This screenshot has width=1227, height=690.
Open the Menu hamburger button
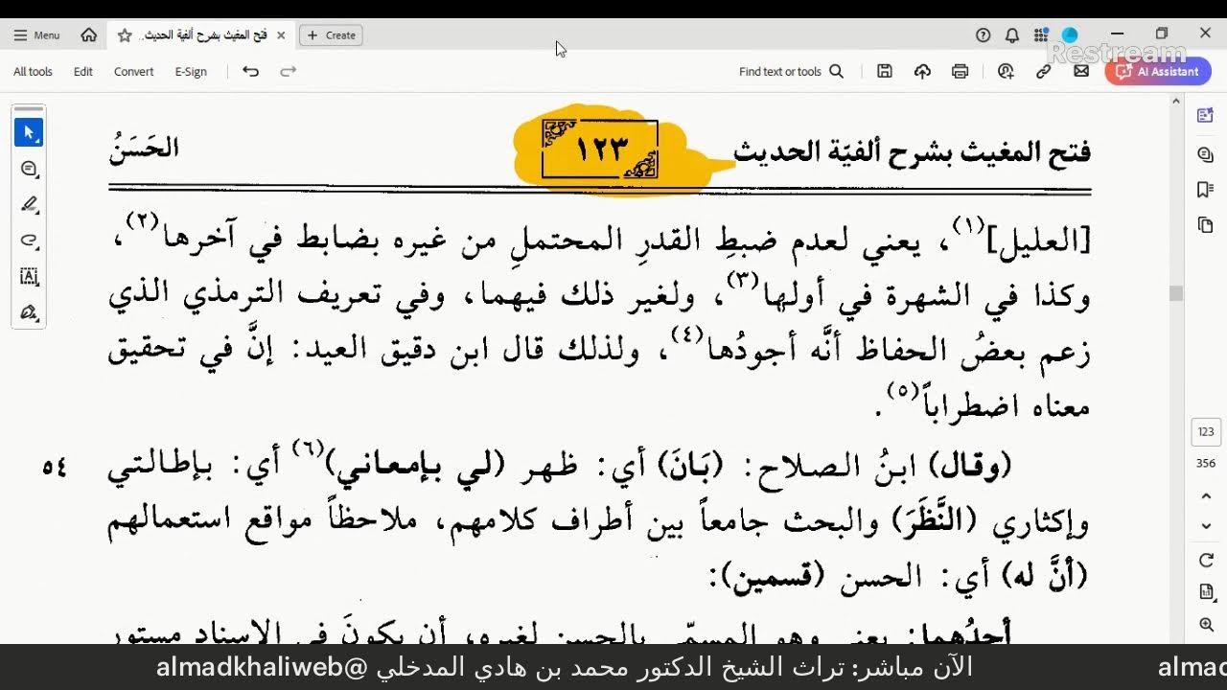[x=36, y=35]
